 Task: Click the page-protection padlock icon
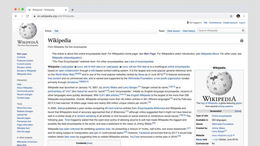click(242, 40)
